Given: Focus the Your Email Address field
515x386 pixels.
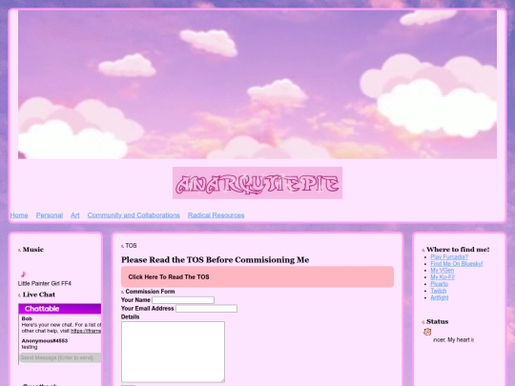Looking at the screenshot, I should point(206,309).
